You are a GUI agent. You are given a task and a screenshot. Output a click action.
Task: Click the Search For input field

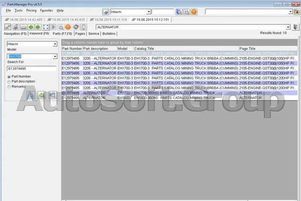coord(32,69)
